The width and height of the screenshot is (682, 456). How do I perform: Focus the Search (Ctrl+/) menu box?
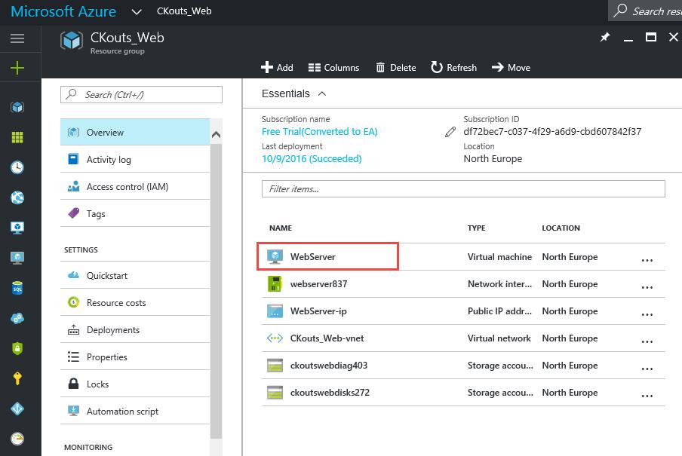tap(141, 94)
